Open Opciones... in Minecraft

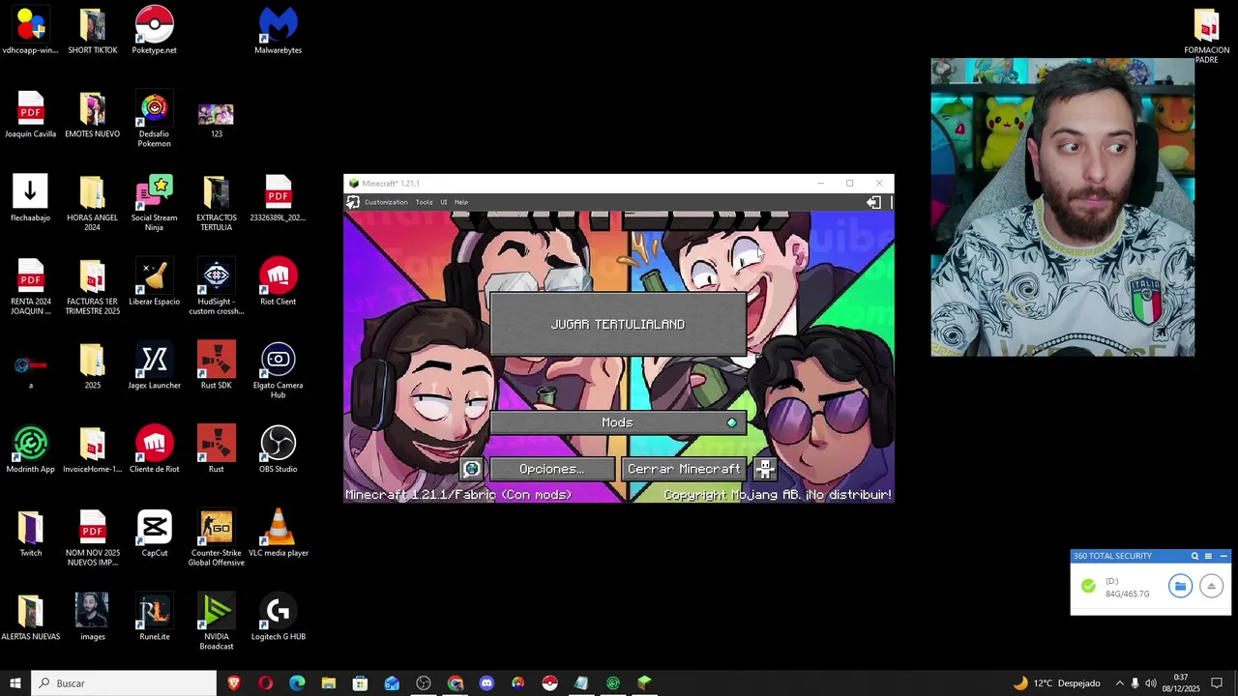tap(551, 469)
